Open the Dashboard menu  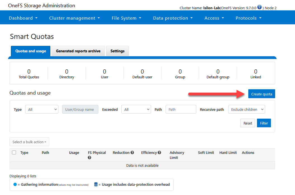[x=23, y=17]
